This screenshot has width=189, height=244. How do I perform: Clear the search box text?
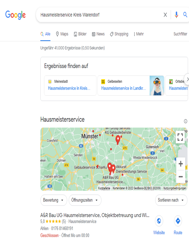[x=165, y=15]
